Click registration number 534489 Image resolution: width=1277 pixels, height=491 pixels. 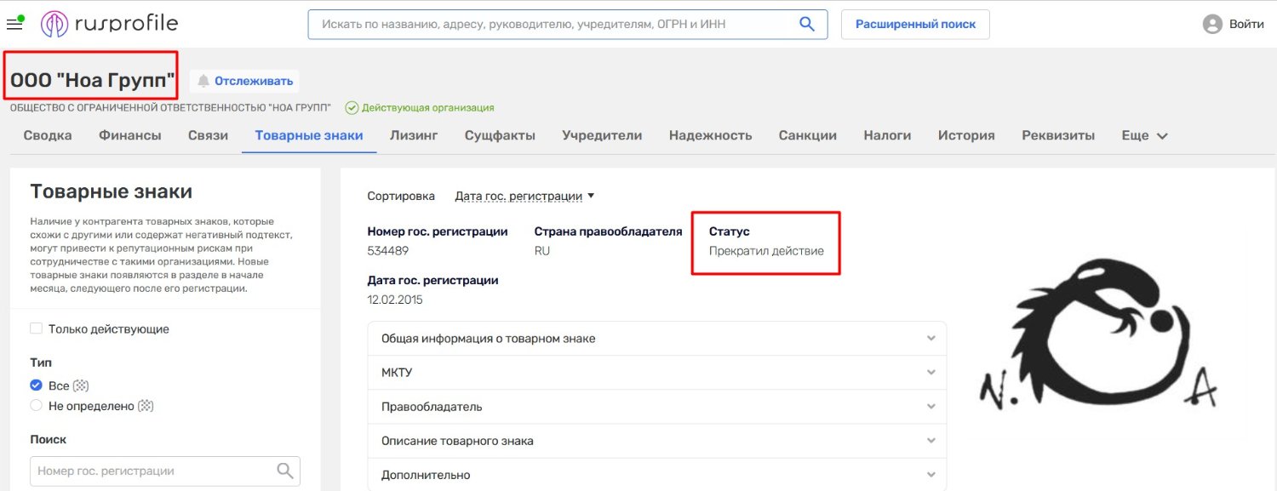pos(388,251)
